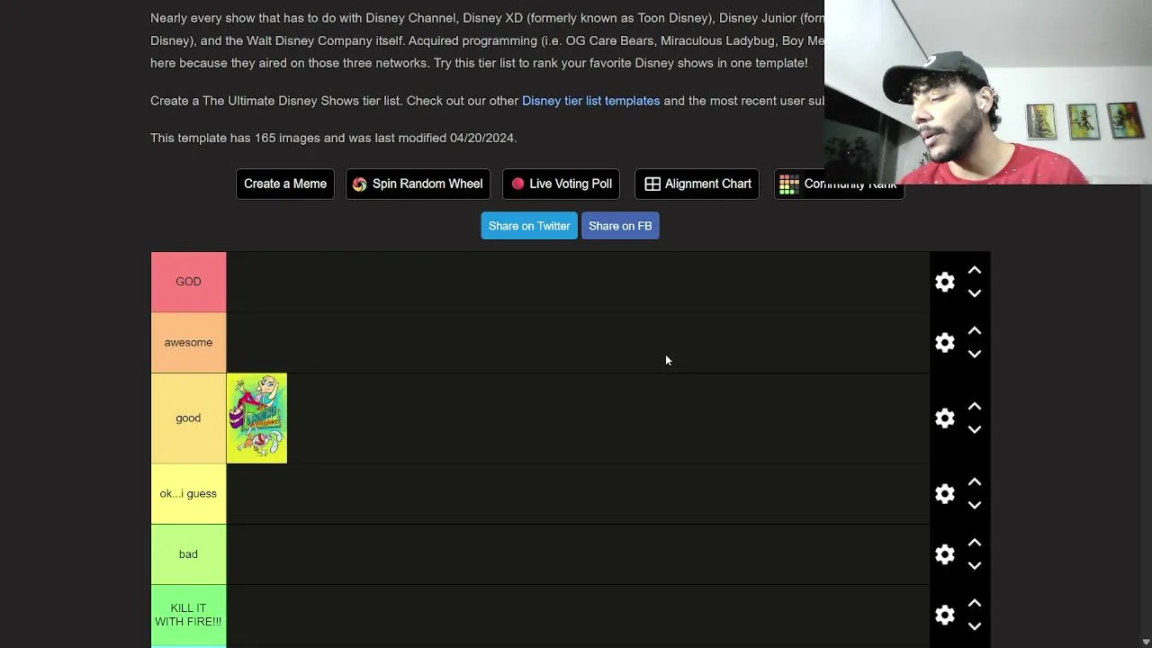Move awesome tier row up

[974, 331]
